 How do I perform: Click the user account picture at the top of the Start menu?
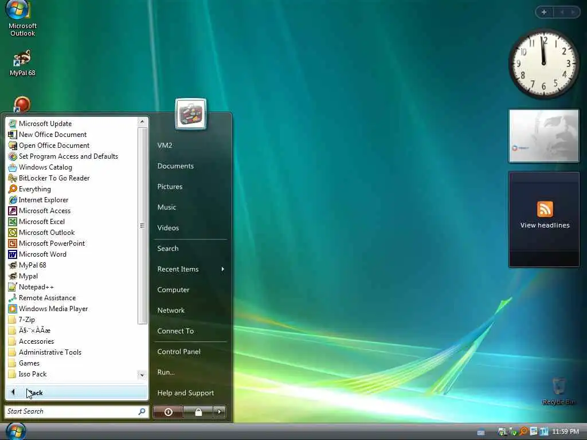[190, 114]
